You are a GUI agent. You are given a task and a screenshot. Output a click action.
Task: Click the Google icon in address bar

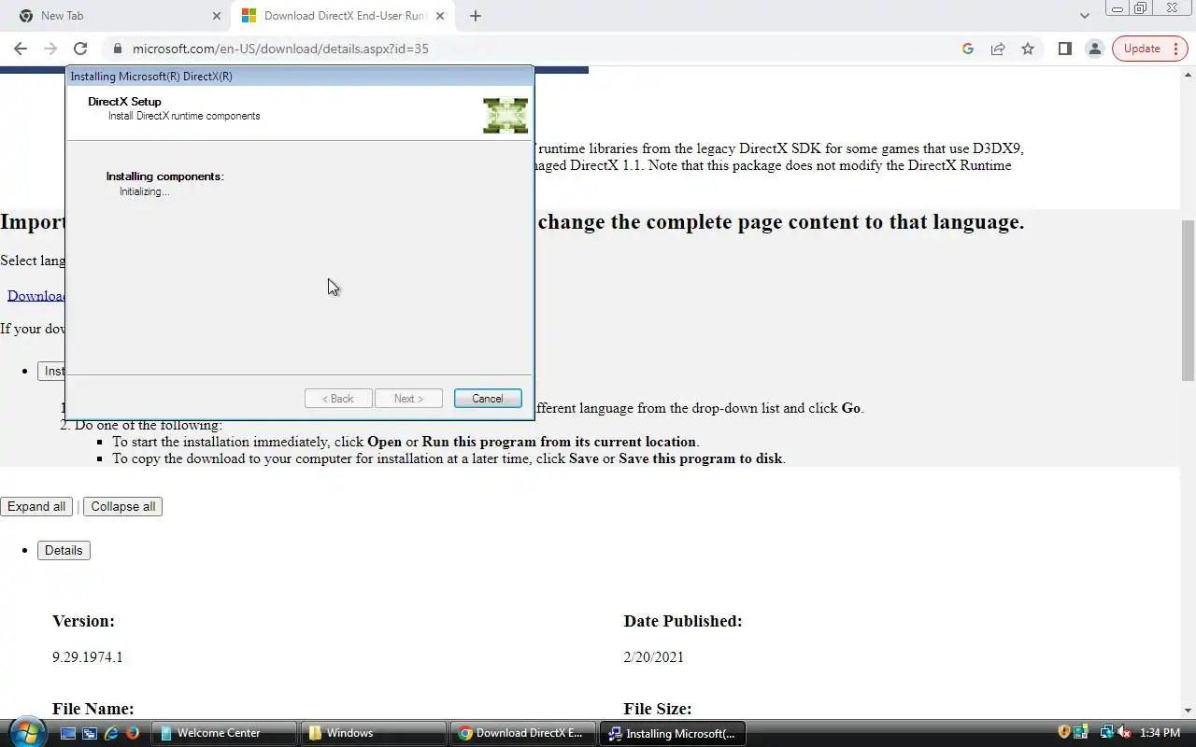(x=968, y=49)
